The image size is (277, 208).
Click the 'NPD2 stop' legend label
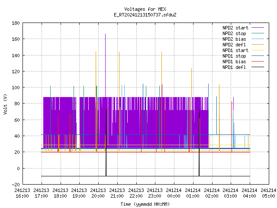point(234,33)
